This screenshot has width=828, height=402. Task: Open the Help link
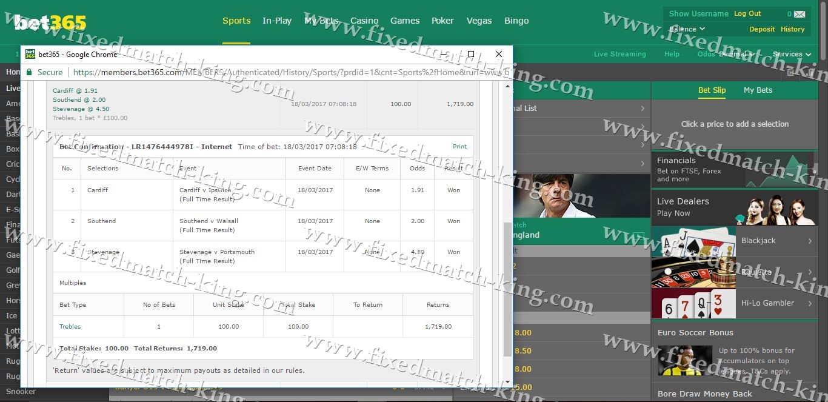(672, 54)
